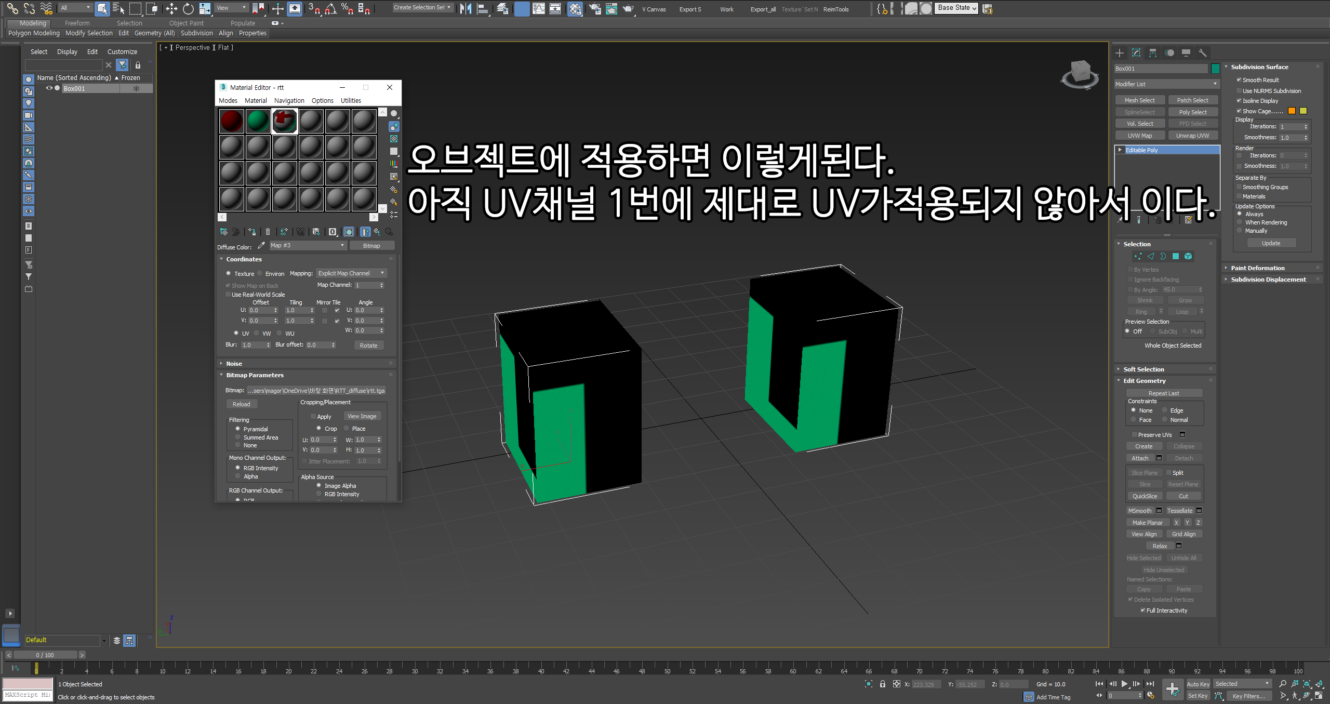Click Put to Library save icon
Viewport: 1330px width, 704px height.
(316, 232)
